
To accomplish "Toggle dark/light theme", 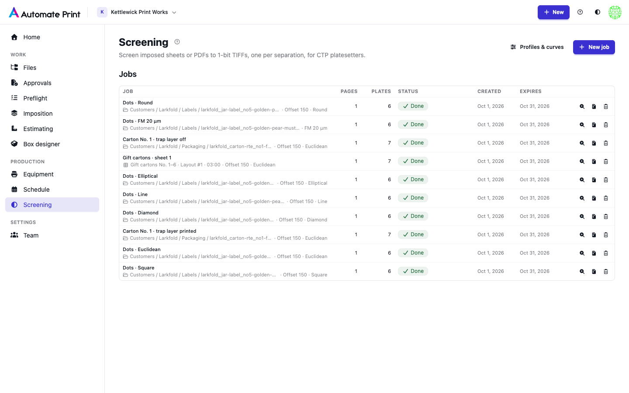I will [598, 12].
